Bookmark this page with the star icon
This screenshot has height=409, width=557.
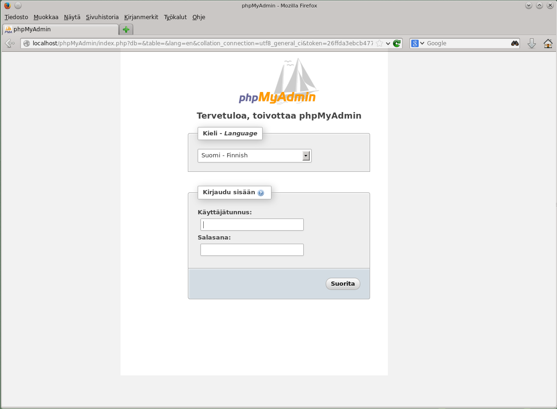click(x=379, y=43)
